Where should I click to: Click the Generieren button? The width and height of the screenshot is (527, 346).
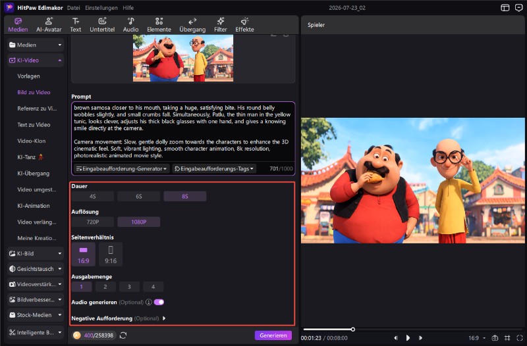pyautogui.click(x=273, y=335)
